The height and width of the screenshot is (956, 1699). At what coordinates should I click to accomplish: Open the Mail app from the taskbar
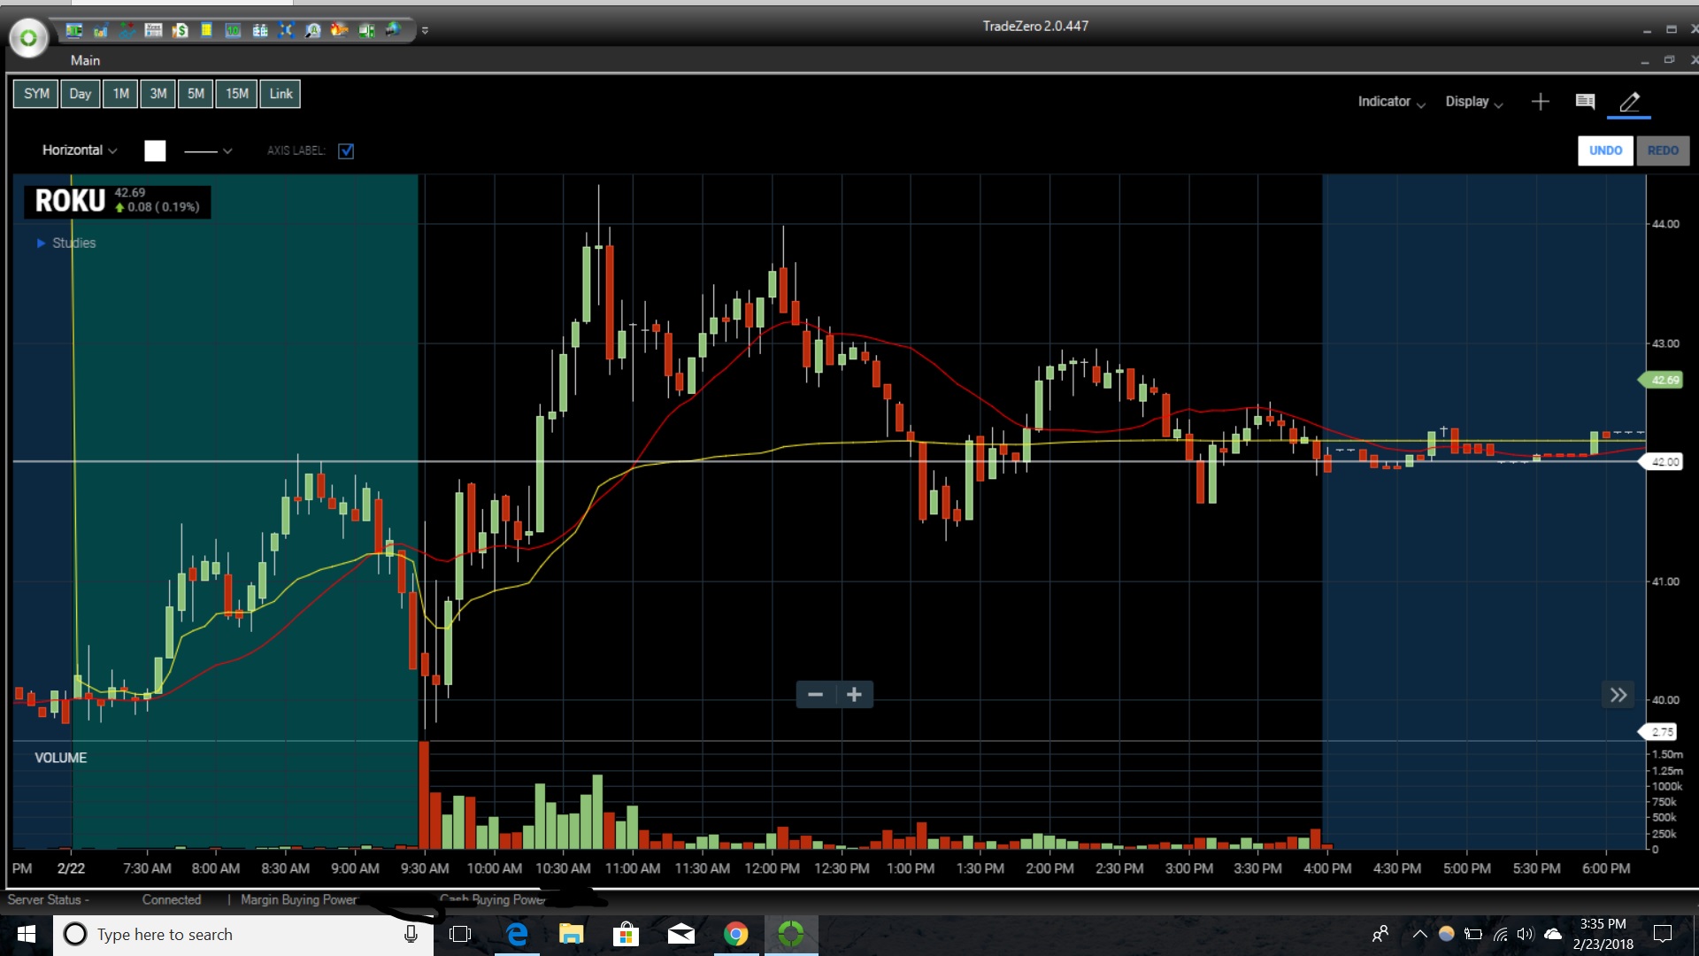[x=680, y=935]
